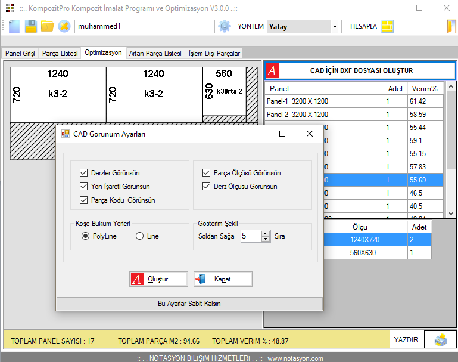This screenshot has width=458, height=362.
Task: Click the YAZDIR print label
Action: [x=406, y=340]
